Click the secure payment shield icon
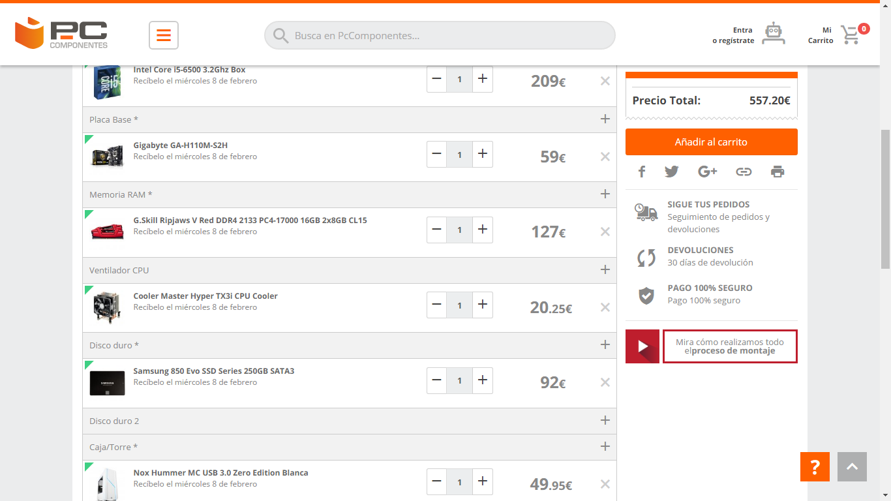The height and width of the screenshot is (501, 891). pyautogui.click(x=646, y=296)
